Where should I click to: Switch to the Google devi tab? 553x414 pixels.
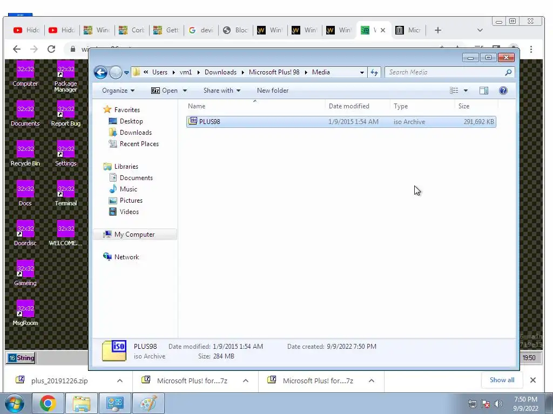click(201, 30)
